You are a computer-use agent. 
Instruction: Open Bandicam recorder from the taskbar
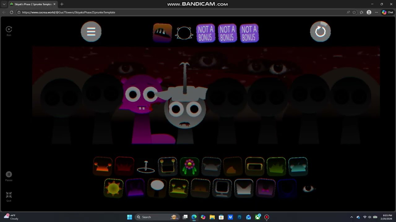pyautogui.click(x=267, y=217)
